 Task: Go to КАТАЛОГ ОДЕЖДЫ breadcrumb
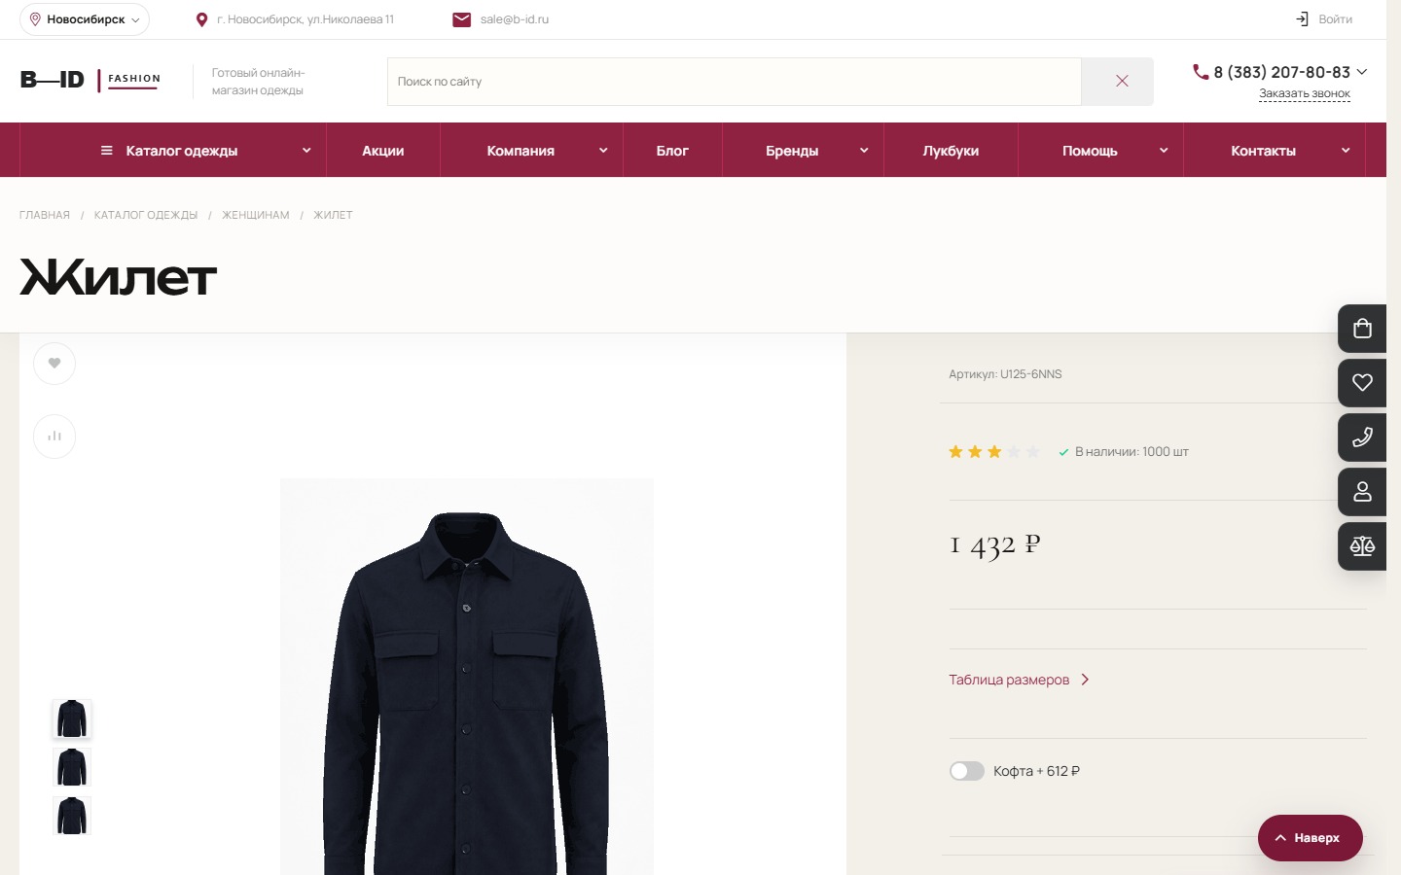tap(146, 216)
